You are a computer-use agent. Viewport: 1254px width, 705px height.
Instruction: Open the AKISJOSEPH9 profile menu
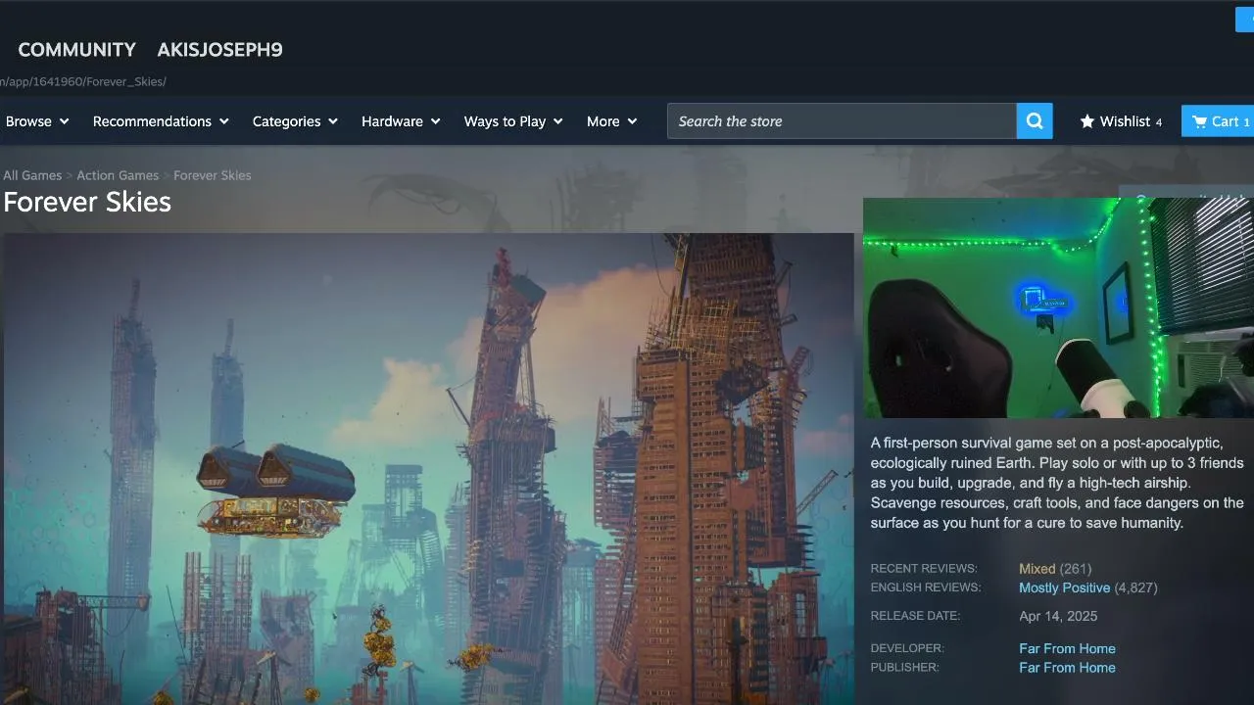pos(220,50)
